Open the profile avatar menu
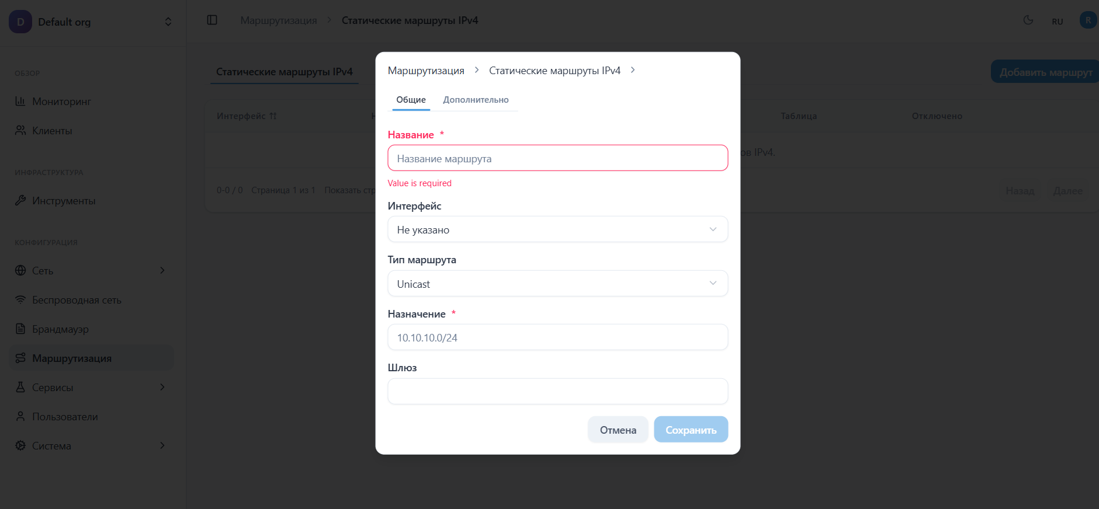1099x509 pixels. (x=1087, y=20)
